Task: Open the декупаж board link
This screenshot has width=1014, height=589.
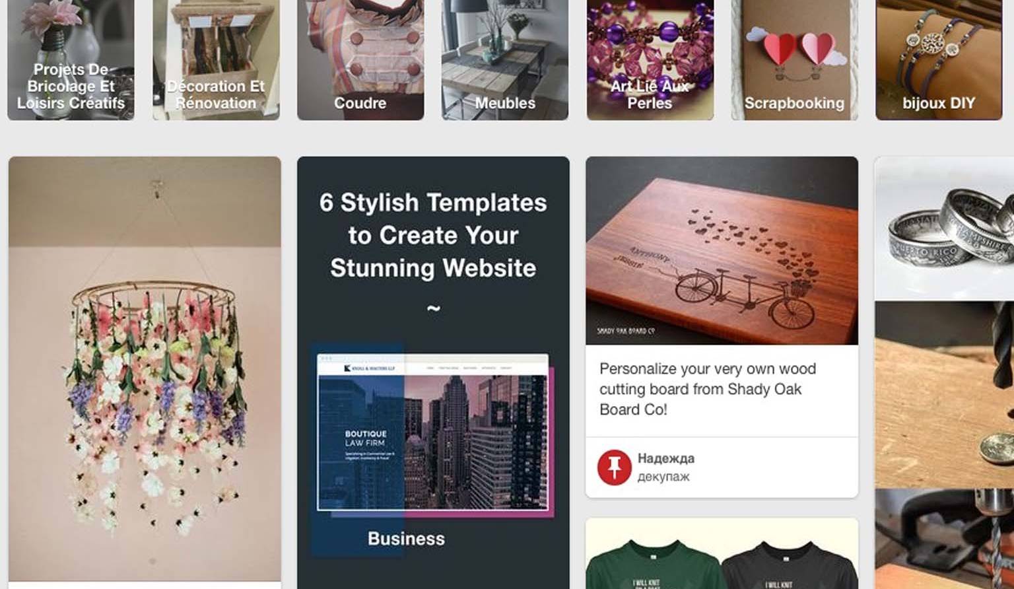Action: pos(663,476)
